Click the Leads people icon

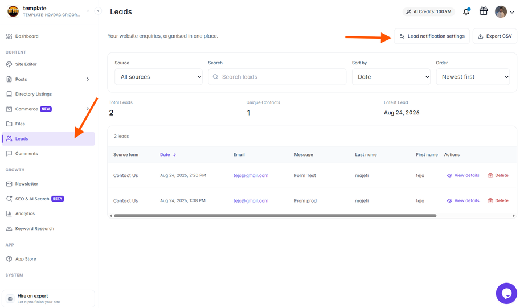point(9,139)
